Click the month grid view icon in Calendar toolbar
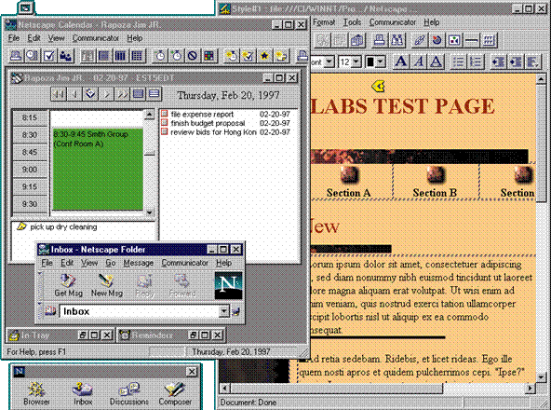This screenshot has height=410, width=551. pos(137,56)
